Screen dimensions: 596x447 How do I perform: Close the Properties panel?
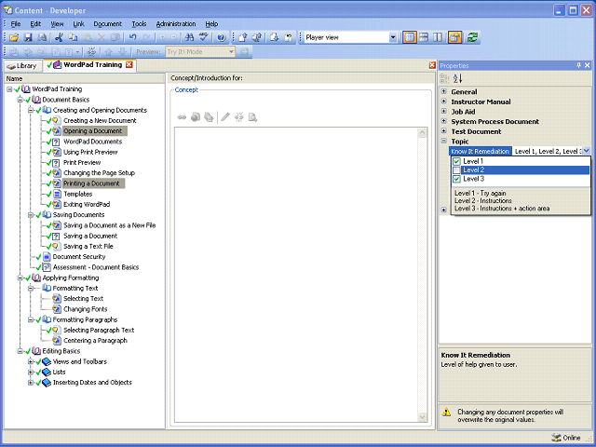pos(588,65)
